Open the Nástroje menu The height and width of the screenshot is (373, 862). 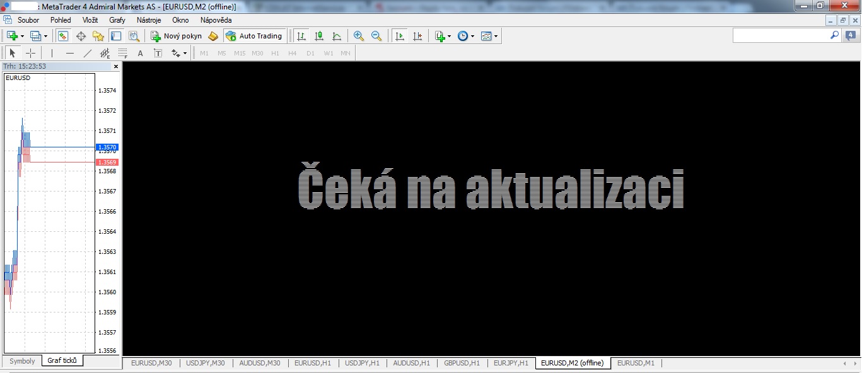tap(149, 20)
